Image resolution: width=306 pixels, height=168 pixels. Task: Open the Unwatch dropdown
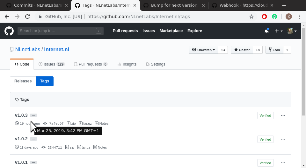pos(203,50)
